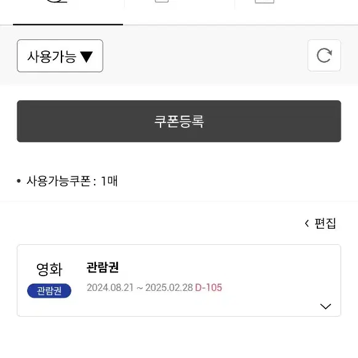Tap the 쿠폰등록 button
Viewport: 358px width, 358px height.
(x=179, y=121)
